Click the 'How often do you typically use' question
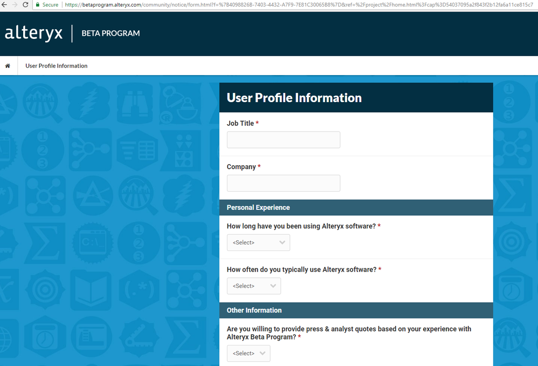Image resolution: width=538 pixels, height=366 pixels. [301, 269]
